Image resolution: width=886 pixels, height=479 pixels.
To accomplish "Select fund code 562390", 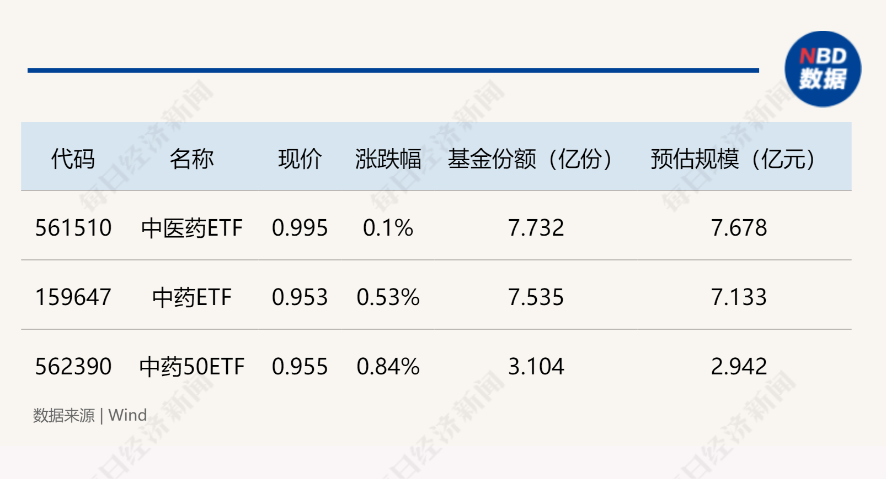I will 73,367.
